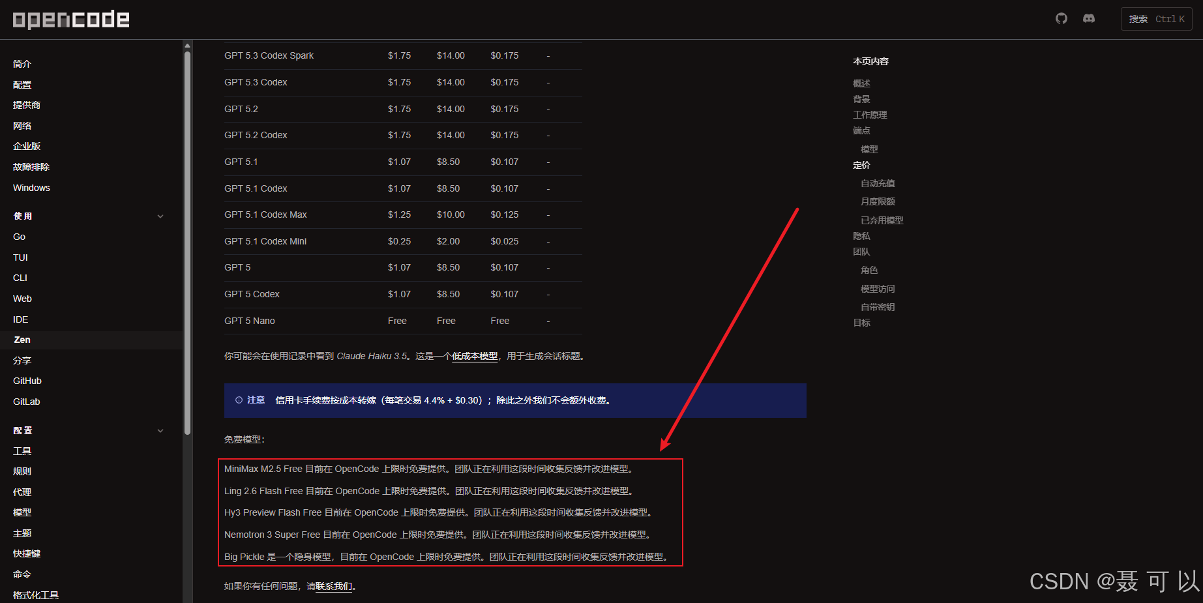Select 企业版 in the sidebar

pos(27,146)
